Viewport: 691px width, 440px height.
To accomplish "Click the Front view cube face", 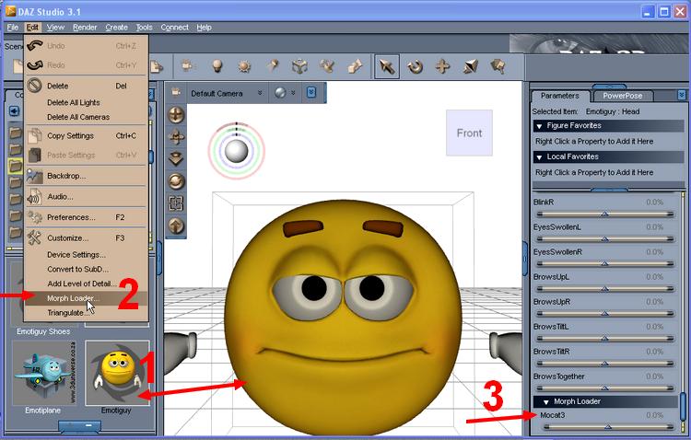I will [x=469, y=133].
